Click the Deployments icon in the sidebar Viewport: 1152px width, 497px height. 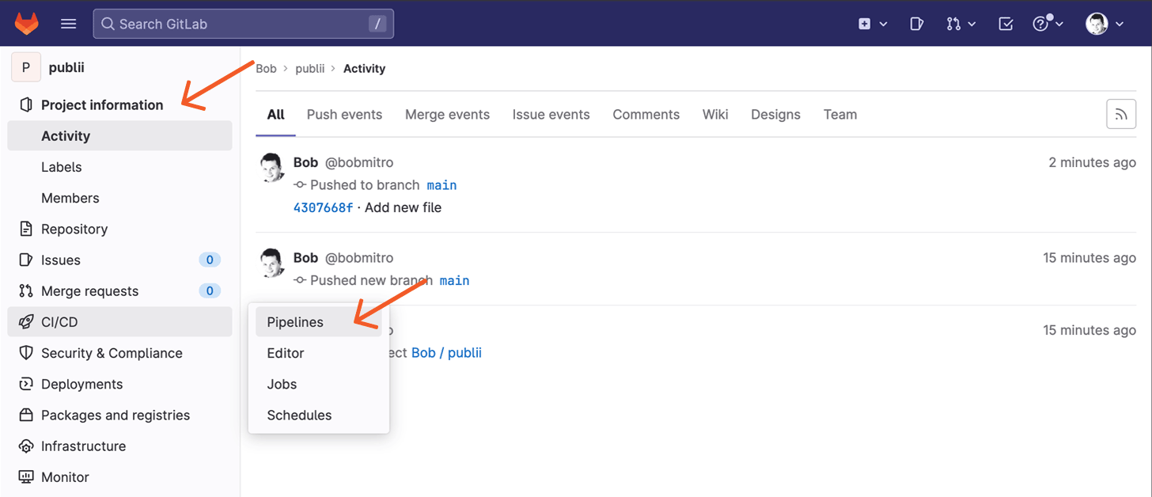pyautogui.click(x=25, y=384)
